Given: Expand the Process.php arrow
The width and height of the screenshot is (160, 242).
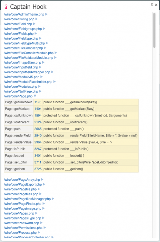Looking at the screenshot, I should click(39, 232).
